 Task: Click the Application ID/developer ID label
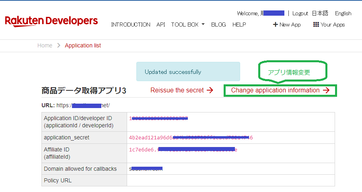coord(78,122)
